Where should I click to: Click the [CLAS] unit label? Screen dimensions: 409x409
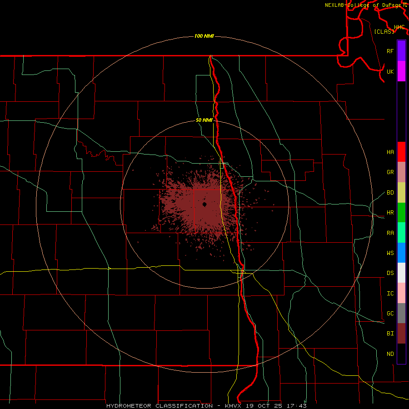click(384, 31)
